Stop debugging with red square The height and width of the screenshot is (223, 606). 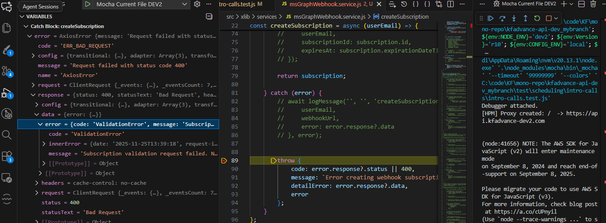tap(548, 18)
